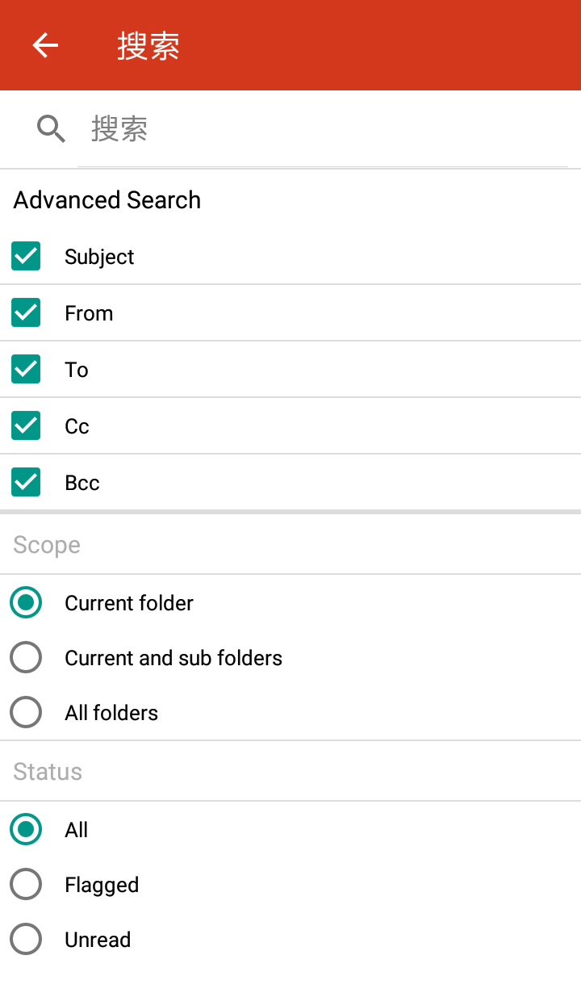Click the Advanced Search heading

[107, 200]
